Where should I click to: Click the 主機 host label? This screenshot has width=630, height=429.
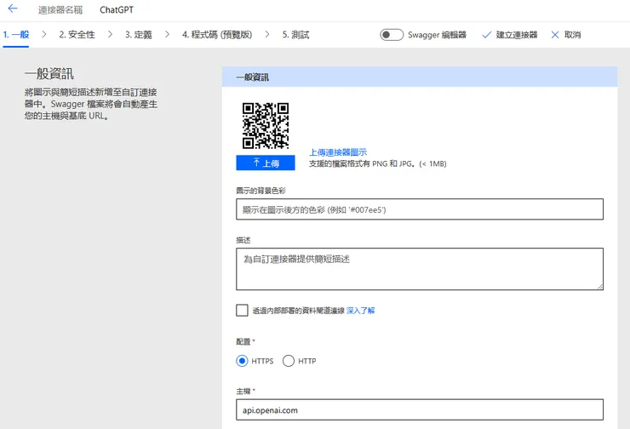click(x=243, y=392)
